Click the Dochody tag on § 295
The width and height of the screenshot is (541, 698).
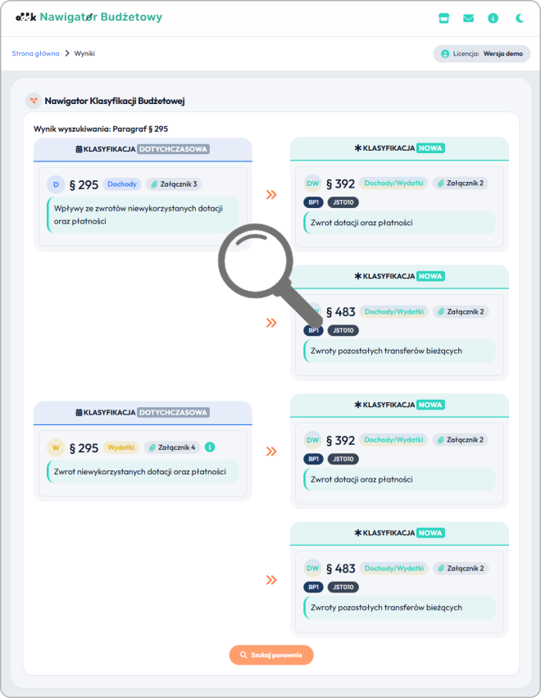tap(122, 184)
